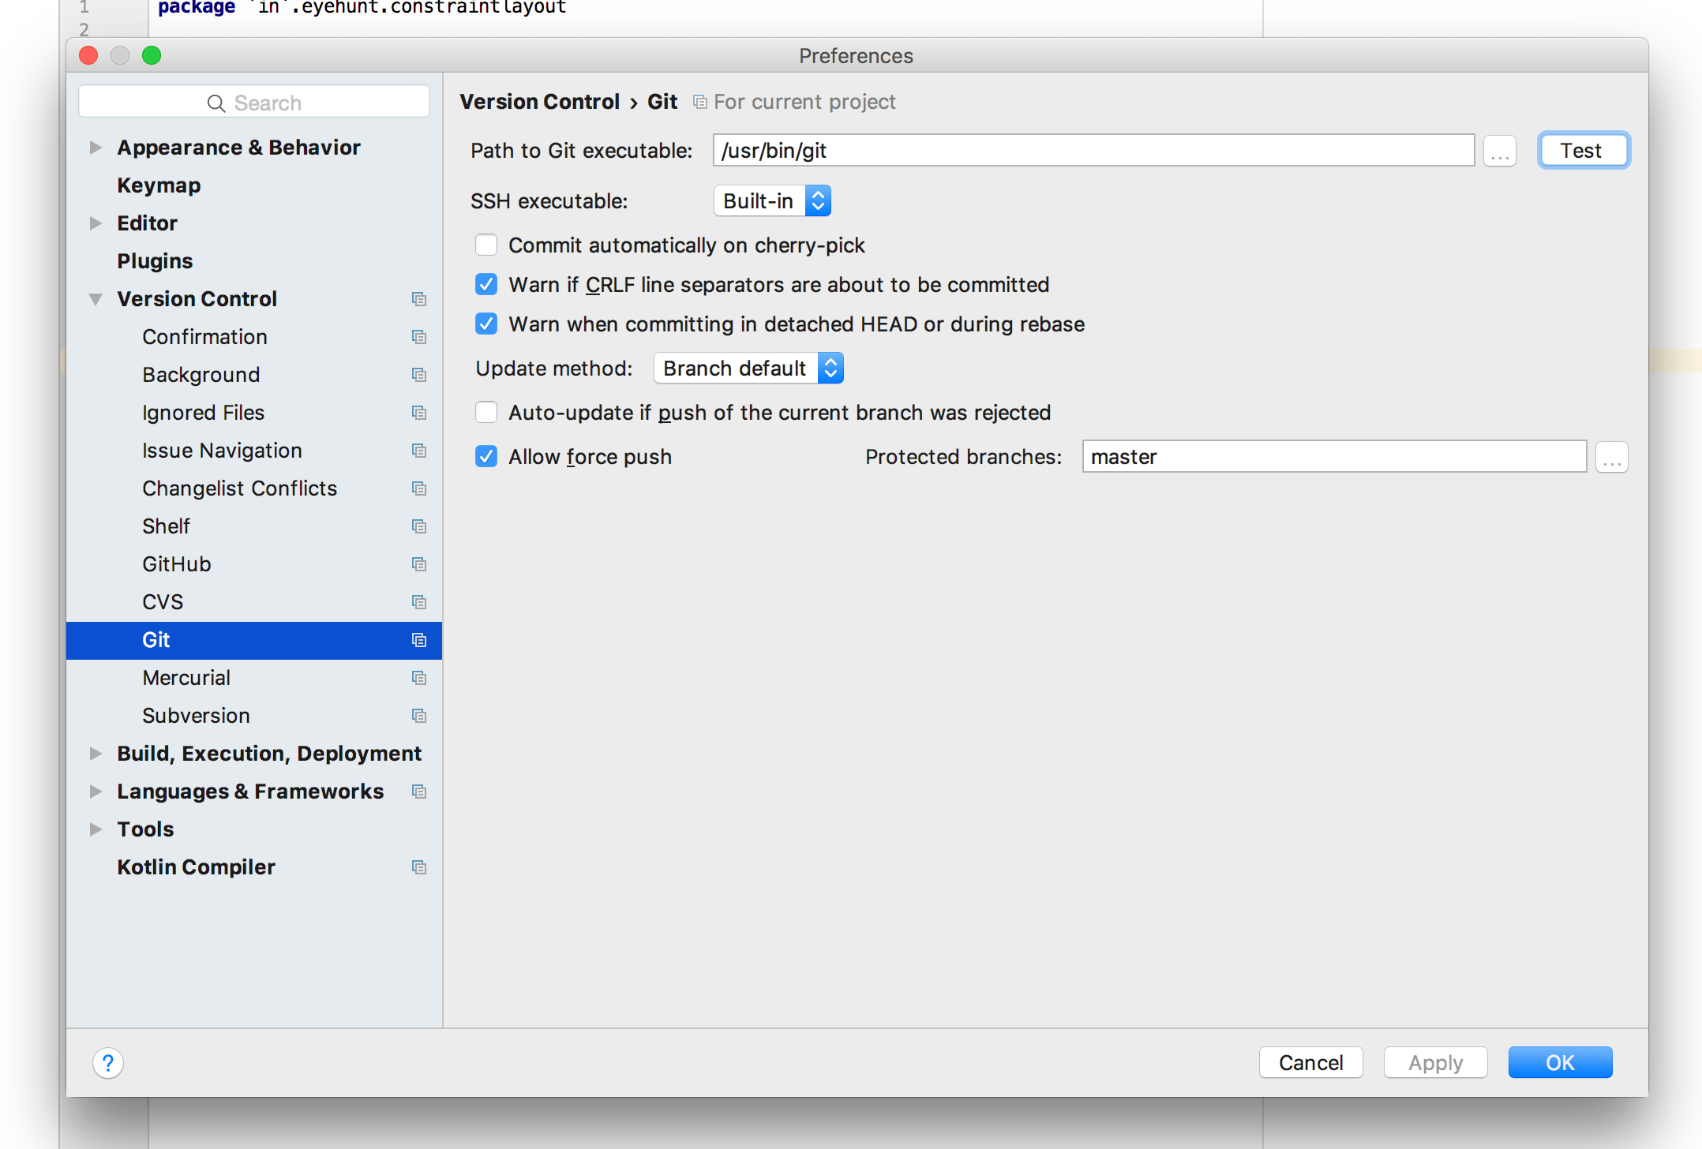1702x1149 pixels.
Task: Click the settings icon next to Kotlin Compiler
Action: click(419, 866)
